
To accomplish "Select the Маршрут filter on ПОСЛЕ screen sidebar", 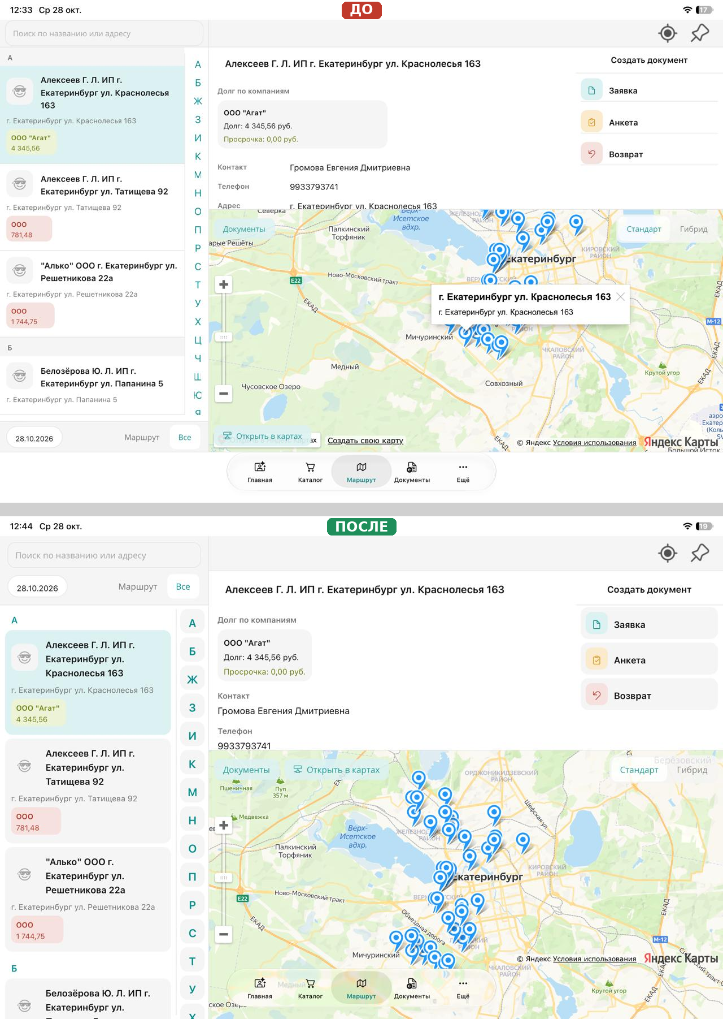I will pos(138,587).
